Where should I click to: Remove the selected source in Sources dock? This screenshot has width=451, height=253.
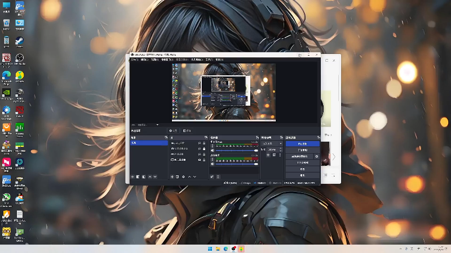tap(178, 177)
